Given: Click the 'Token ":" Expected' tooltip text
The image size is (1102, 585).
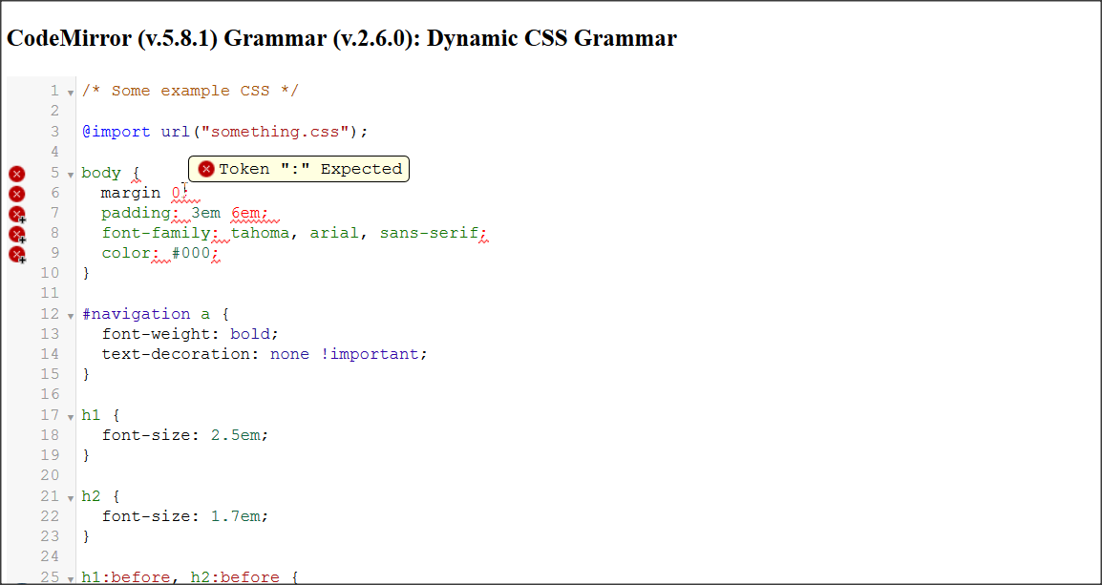Looking at the screenshot, I should click(x=310, y=169).
